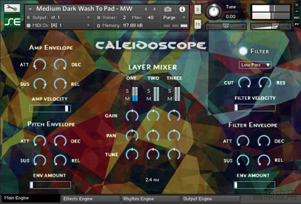Viewport: 301px width, 204px height.
Task: Go to previous preset arrow
Action: click(x=146, y=9)
